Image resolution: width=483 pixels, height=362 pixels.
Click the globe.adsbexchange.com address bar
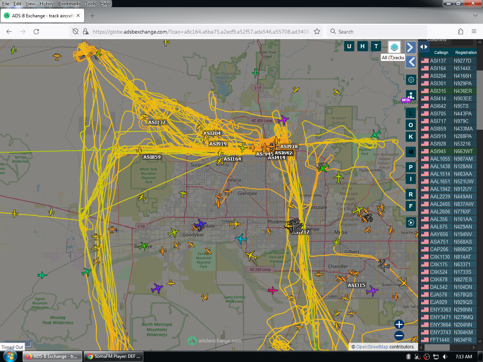(x=201, y=32)
